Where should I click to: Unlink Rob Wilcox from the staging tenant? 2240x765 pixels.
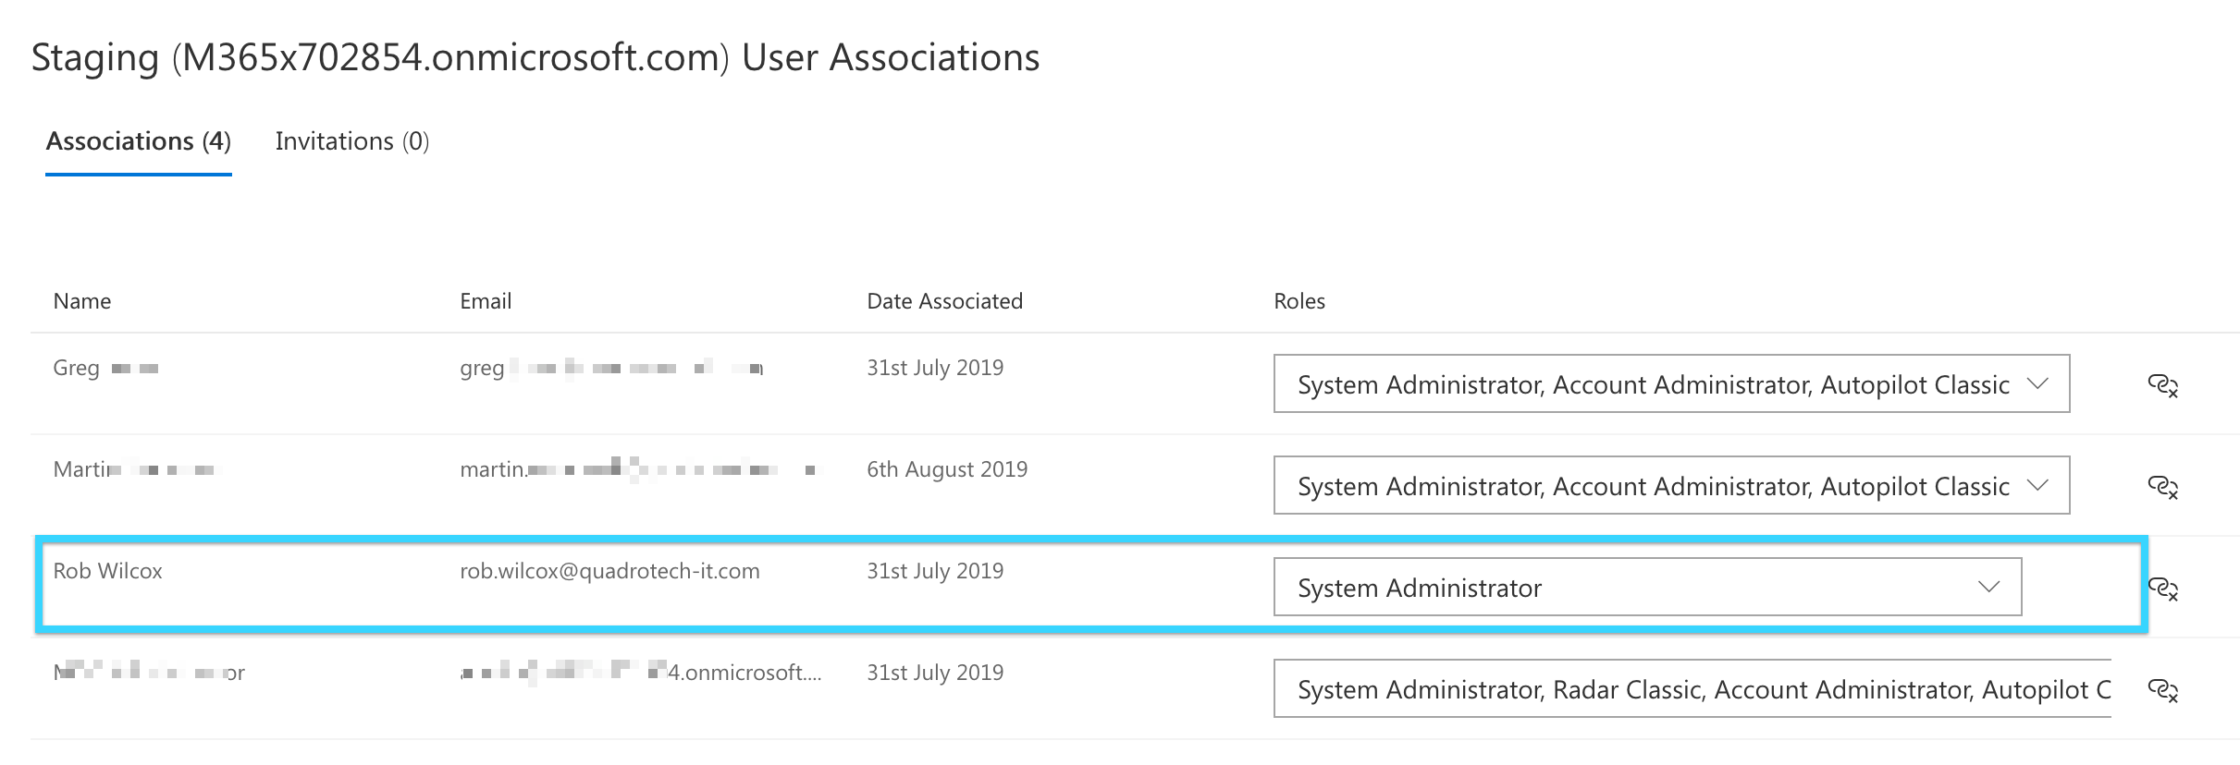[x=2162, y=589]
